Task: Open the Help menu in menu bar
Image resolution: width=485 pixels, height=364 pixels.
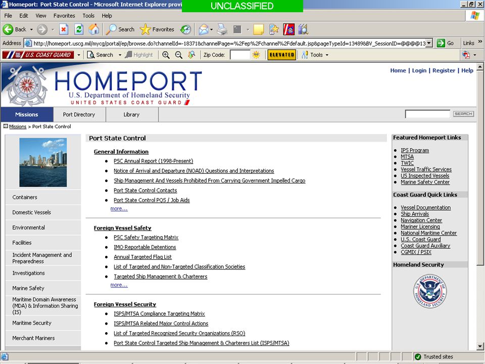Action: pos(107,16)
